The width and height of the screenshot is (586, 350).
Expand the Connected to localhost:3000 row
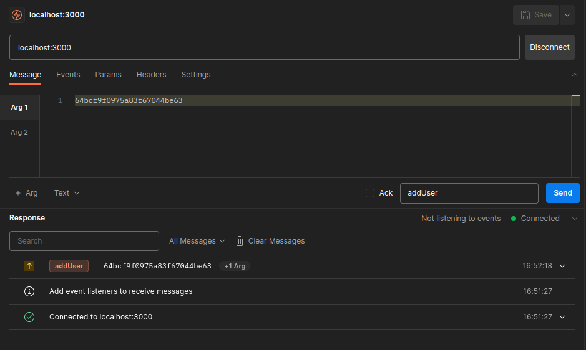click(562, 317)
